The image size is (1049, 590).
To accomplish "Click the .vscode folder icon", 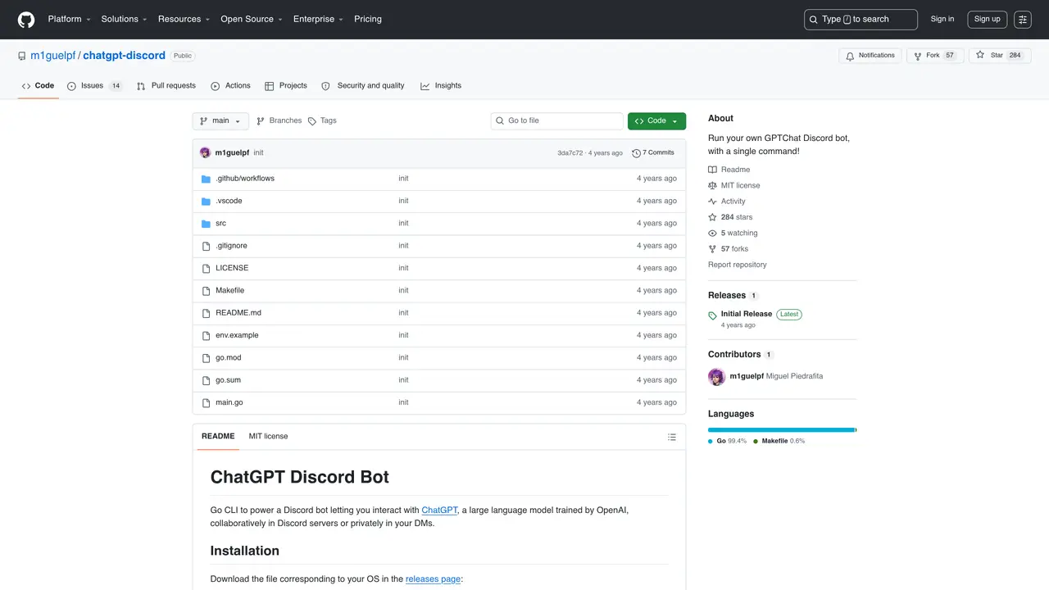I will (207, 201).
